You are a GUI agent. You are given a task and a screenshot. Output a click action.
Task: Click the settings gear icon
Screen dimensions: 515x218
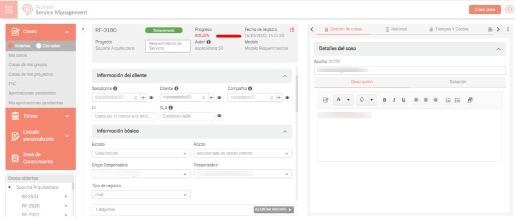click(x=509, y=10)
